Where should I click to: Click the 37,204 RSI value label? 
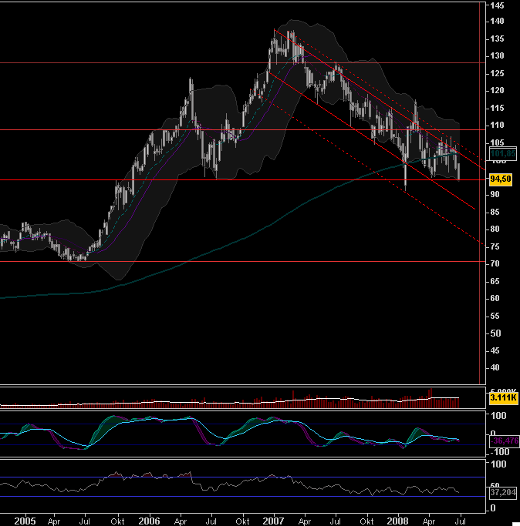(502, 491)
